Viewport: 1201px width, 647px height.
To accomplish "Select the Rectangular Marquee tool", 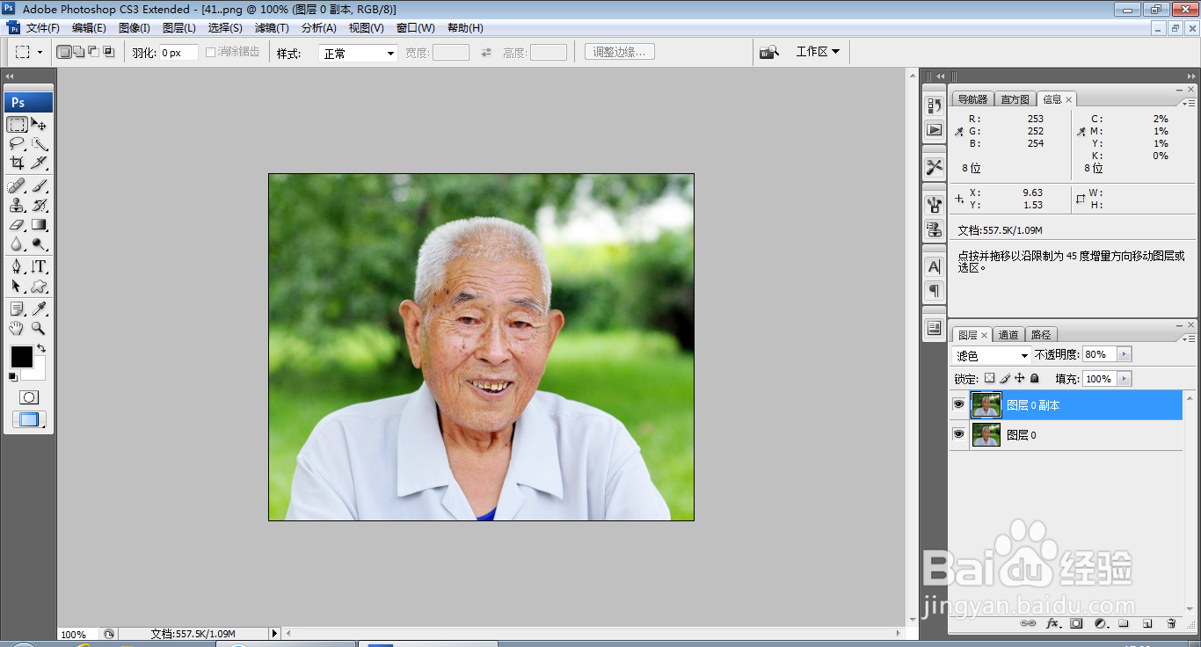I will (18, 124).
